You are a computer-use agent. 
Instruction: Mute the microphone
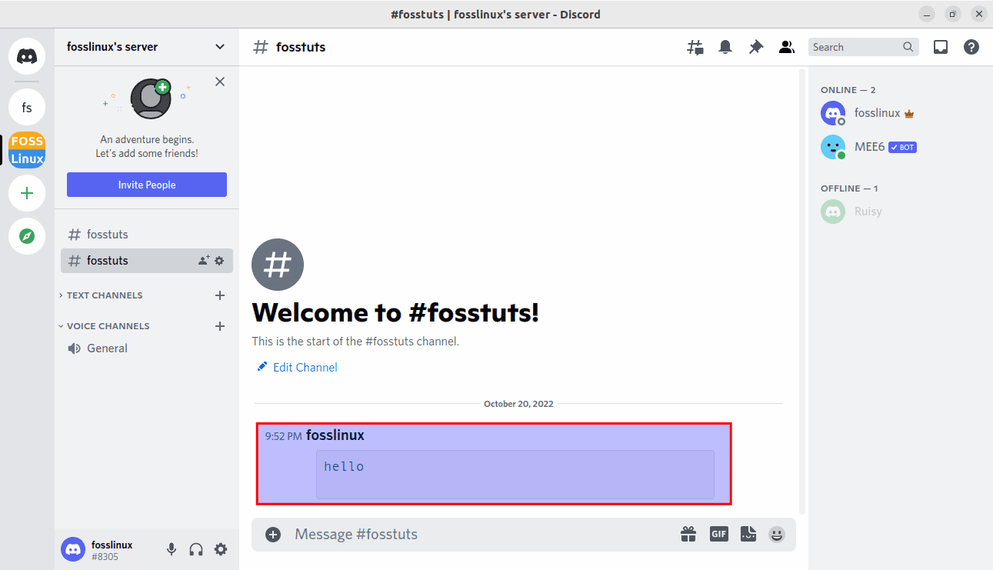tap(172, 549)
